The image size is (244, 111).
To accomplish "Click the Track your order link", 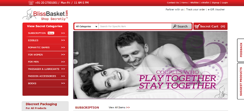I will 196,9.
